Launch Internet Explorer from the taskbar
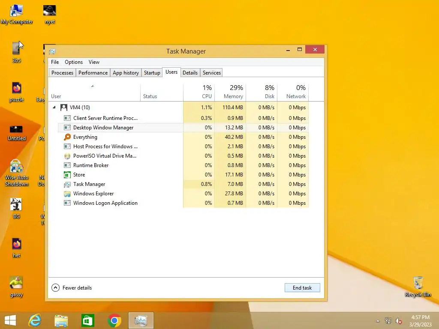 pos(35,320)
